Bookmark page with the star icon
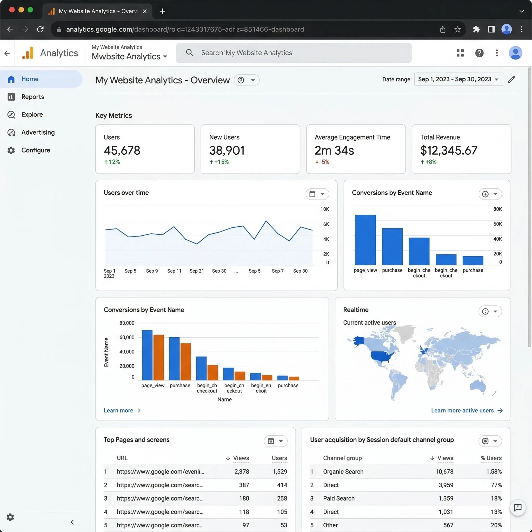The width and height of the screenshot is (532, 532). [457, 29]
